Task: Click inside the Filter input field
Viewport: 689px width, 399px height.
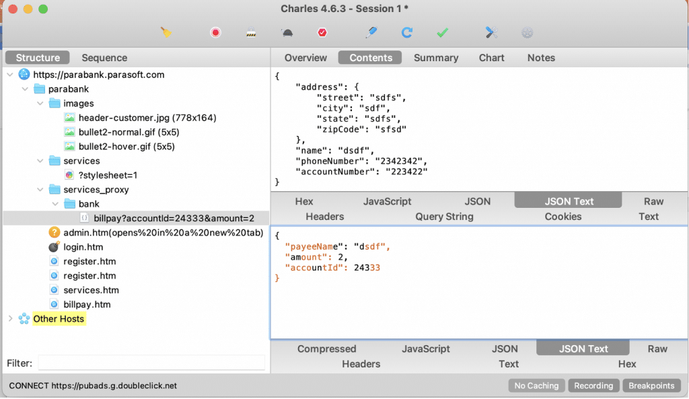Action: coord(151,363)
